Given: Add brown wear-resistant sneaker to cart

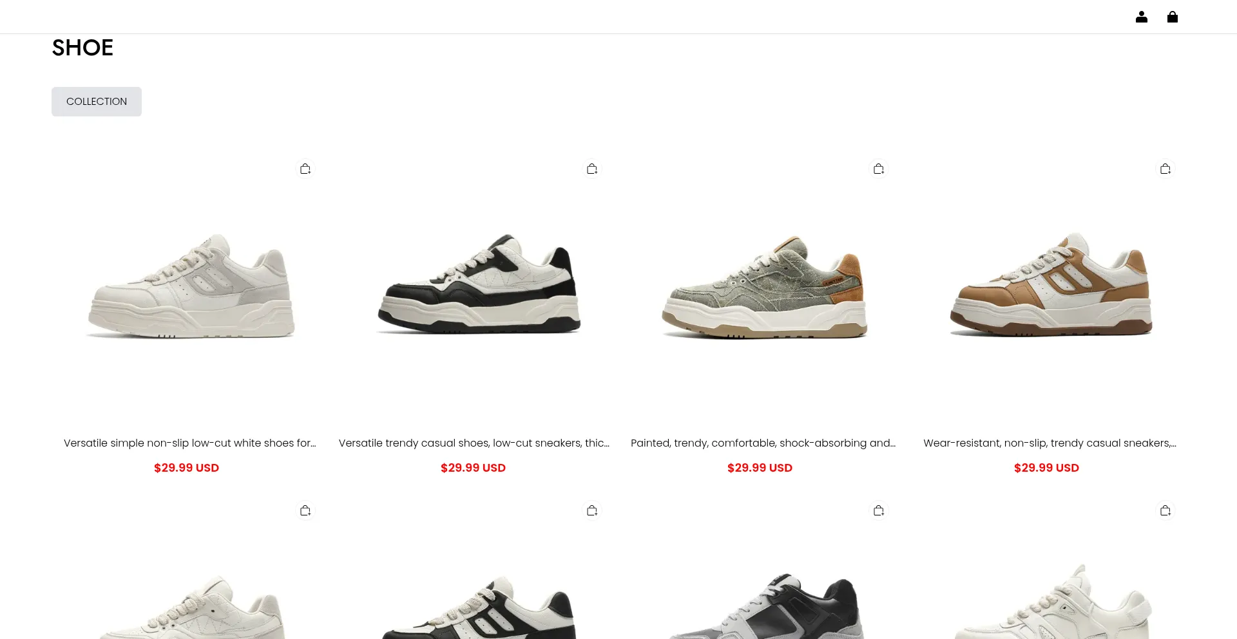Looking at the screenshot, I should point(1165,169).
